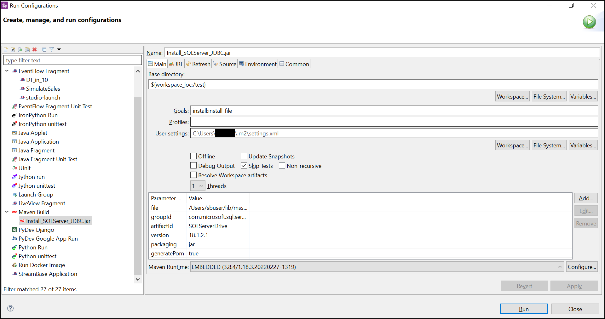
Task: Click the Launch Group type icon
Action: [14, 195]
